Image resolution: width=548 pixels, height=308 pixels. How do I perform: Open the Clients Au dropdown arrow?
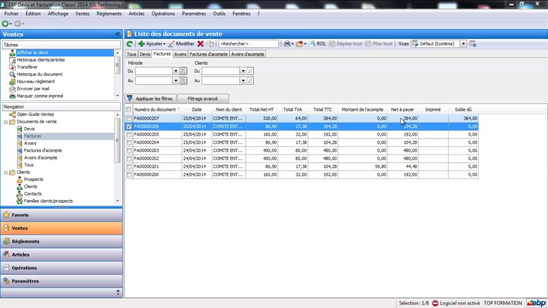(x=243, y=80)
